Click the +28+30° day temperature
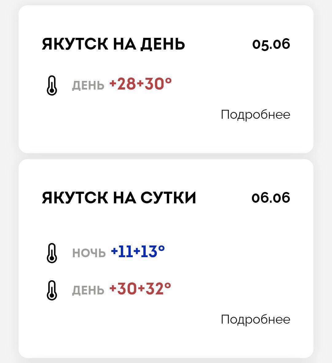This screenshot has width=332, height=363. [140, 84]
